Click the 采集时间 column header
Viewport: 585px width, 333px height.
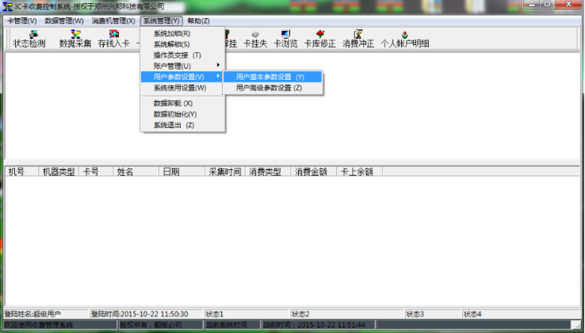224,171
